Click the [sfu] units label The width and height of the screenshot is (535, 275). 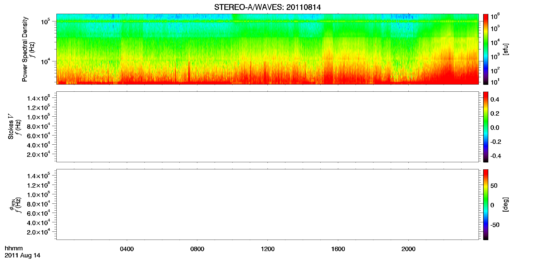pos(505,49)
